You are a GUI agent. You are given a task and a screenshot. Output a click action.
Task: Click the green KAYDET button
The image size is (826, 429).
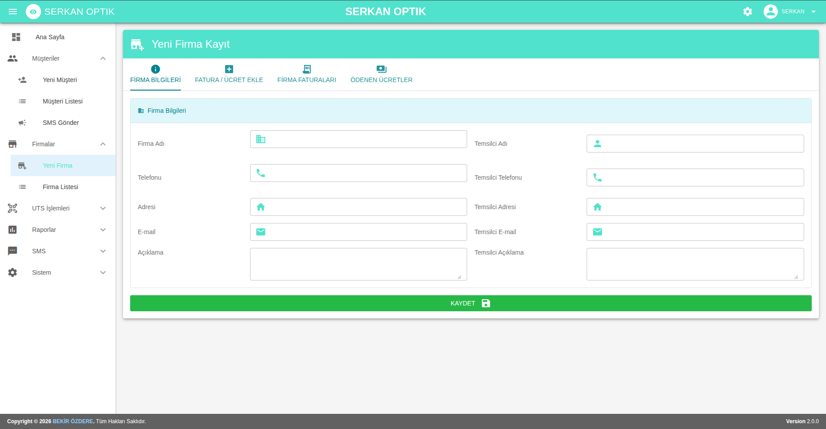(x=471, y=303)
